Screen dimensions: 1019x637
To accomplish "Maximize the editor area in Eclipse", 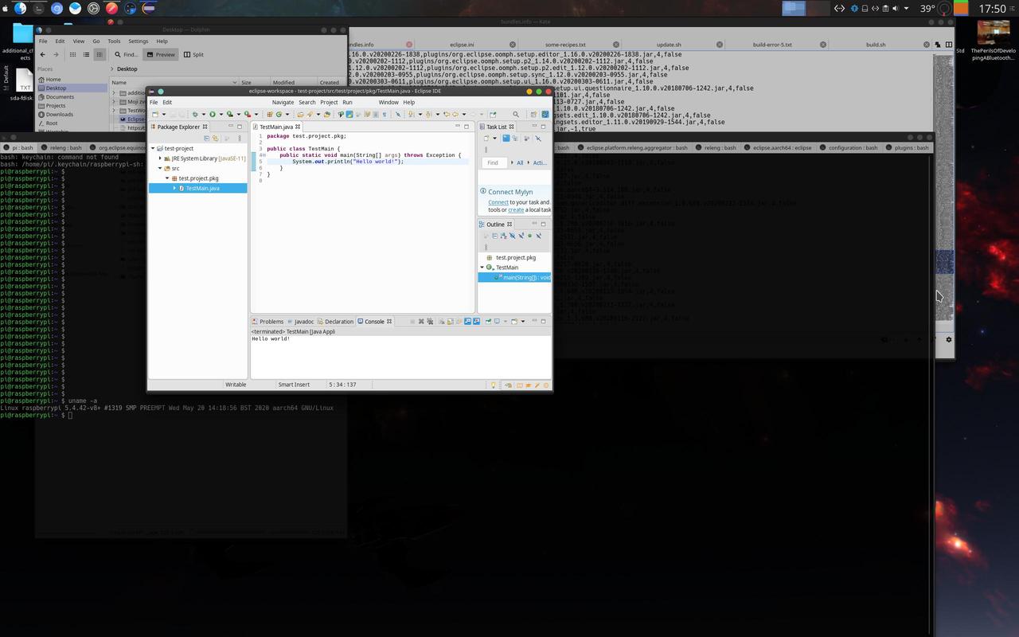I will [467, 127].
